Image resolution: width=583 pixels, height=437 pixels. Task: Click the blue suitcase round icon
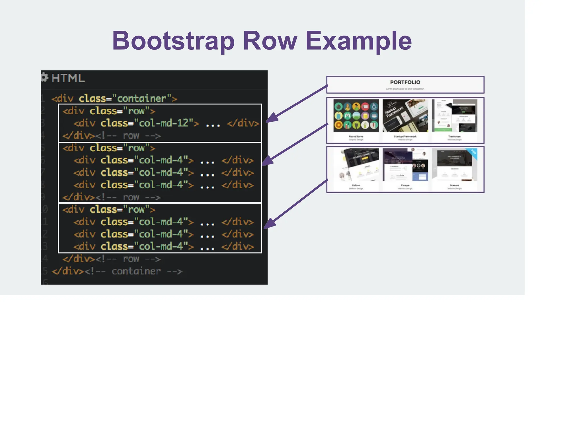pyautogui.click(x=338, y=116)
